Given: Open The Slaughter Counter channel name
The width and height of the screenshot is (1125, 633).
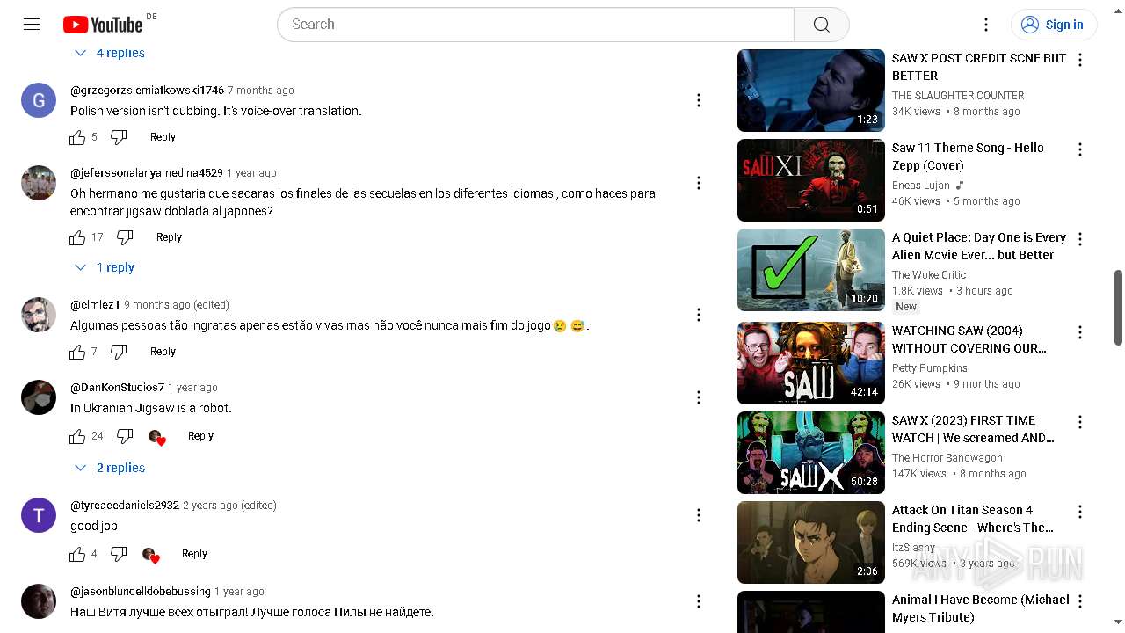Looking at the screenshot, I should point(958,96).
